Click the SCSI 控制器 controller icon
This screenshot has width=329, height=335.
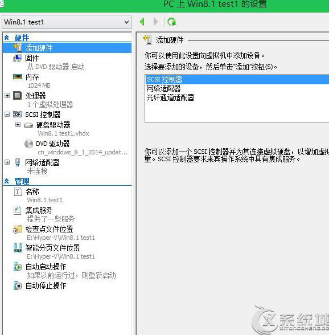coord(18,115)
